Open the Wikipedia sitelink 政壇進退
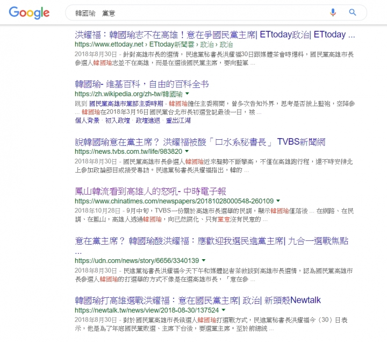 [148, 120]
